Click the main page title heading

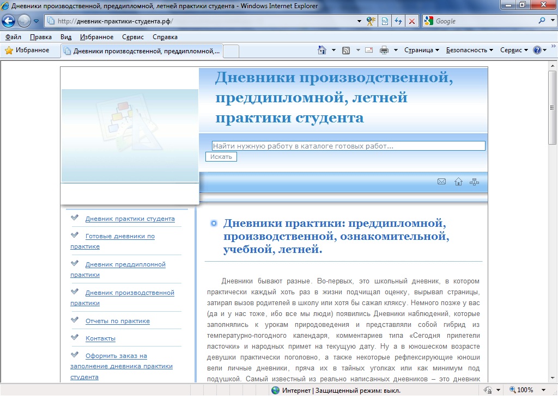(x=334, y=97)
